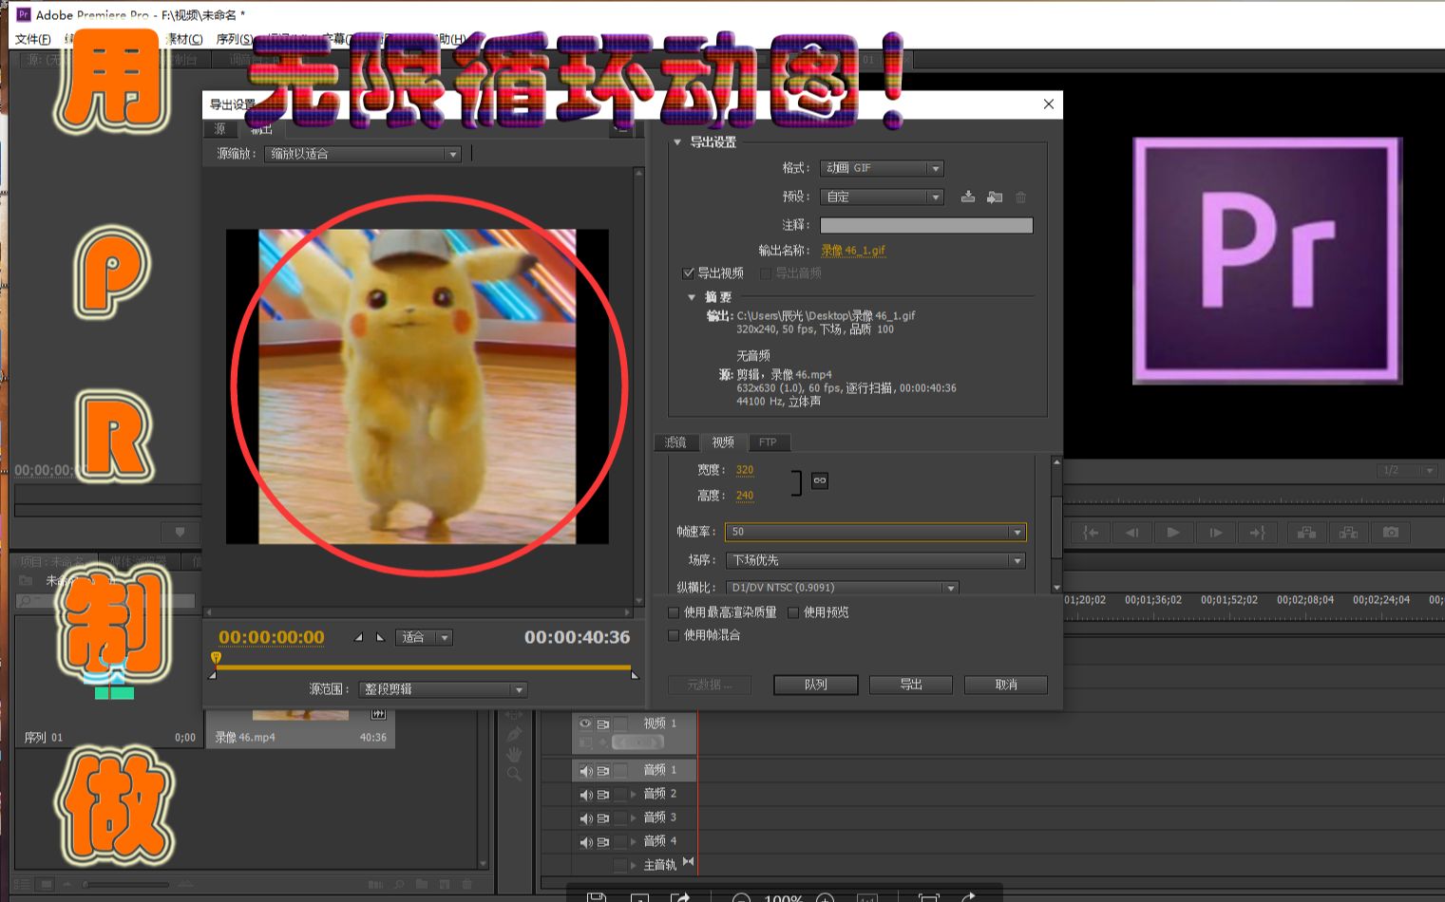
Task: Toggle 使用最高渲染质量 checkbox
Action: [x=675, y=612]
